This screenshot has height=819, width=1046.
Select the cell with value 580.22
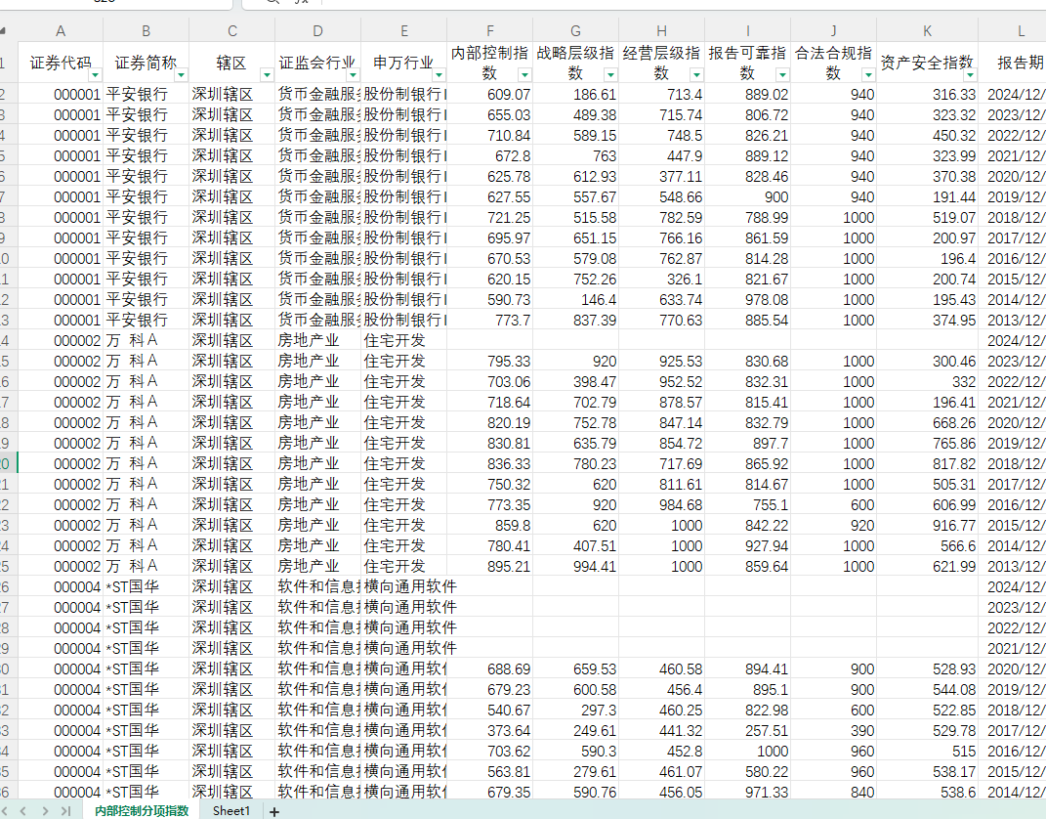pos(748,772)
